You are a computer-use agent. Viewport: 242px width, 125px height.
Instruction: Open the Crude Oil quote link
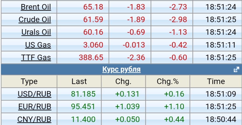(x=35, y=19)
